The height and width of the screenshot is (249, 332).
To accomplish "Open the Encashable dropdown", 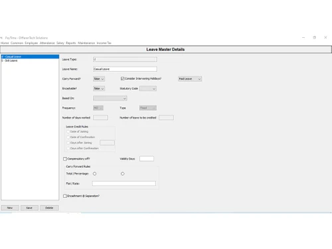I will [x=99, y=88].
